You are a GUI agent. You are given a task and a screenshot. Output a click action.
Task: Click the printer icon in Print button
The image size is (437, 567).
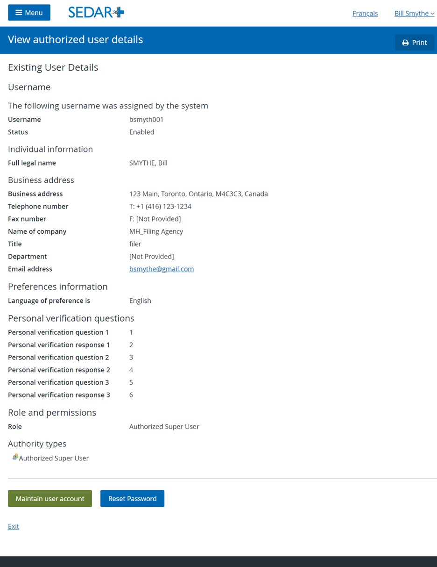click(405, 43)
